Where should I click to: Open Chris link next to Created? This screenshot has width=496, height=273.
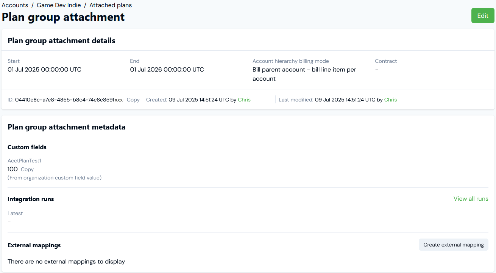tap(244, 100)
